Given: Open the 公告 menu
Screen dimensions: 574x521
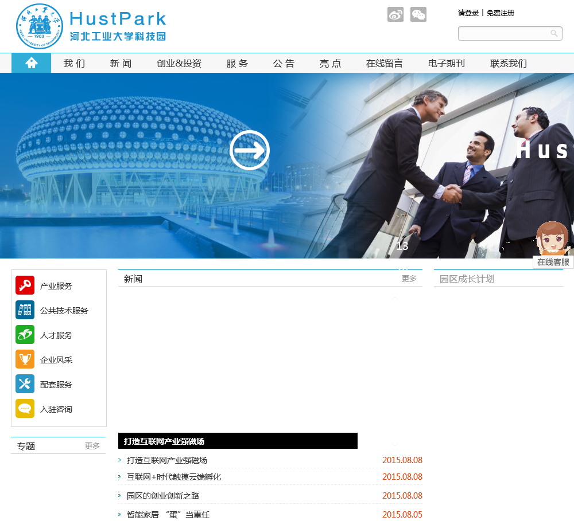Looking at the screenshot, I should 284,63.
